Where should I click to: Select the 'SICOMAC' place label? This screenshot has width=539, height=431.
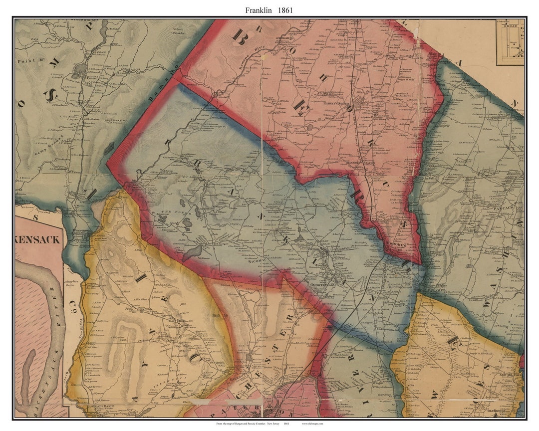click(258, 262)
